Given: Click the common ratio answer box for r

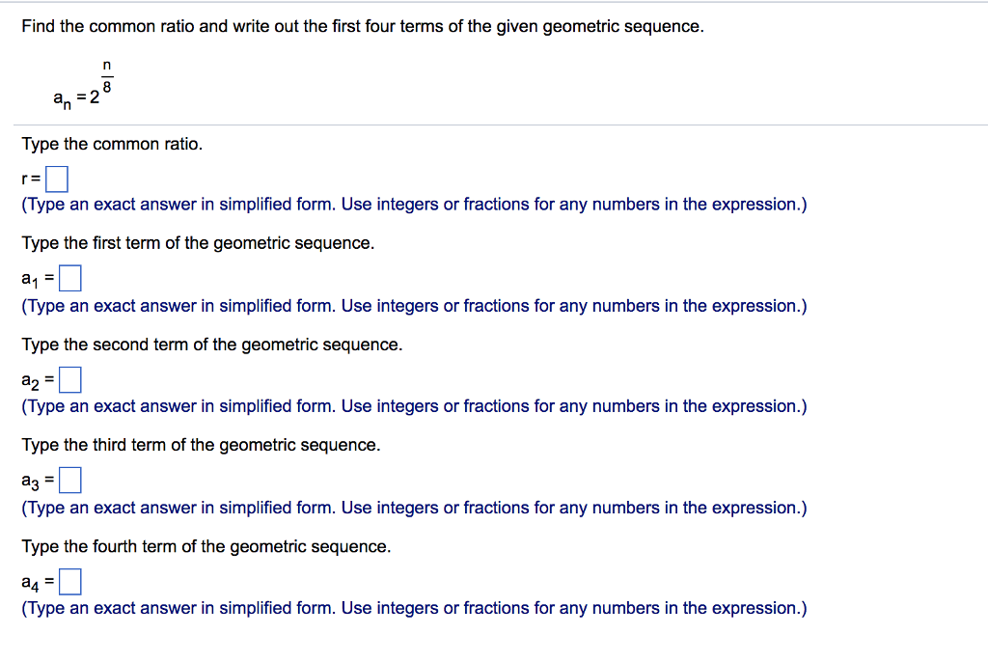Looking at the screenshot, I should [56, 178].
